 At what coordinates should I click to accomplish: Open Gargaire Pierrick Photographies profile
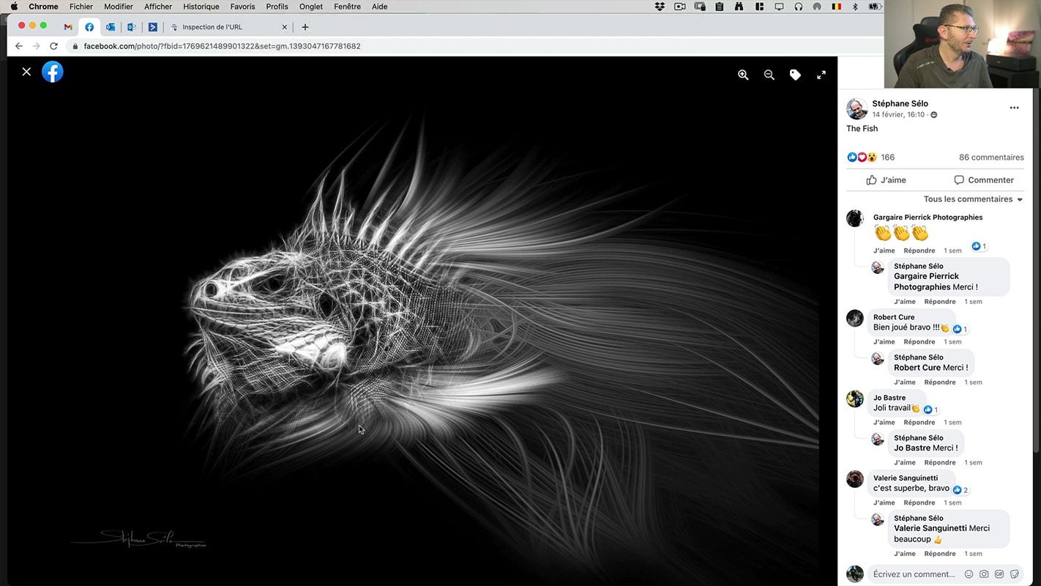point(928,218)
